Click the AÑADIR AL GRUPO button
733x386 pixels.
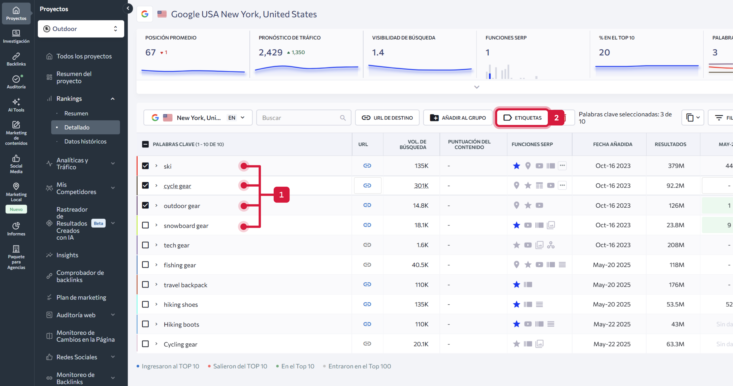point(458,118)
